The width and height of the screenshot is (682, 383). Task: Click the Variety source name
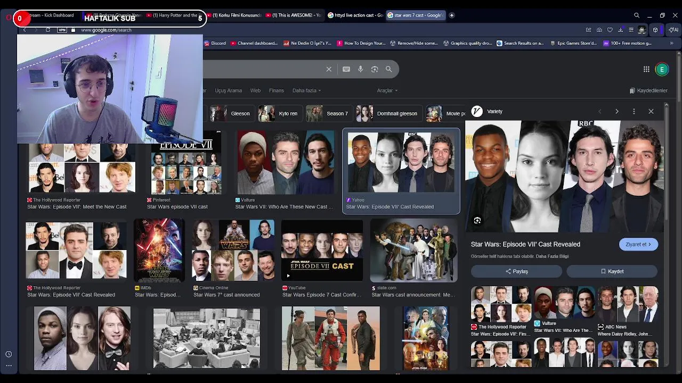(494, 112)
